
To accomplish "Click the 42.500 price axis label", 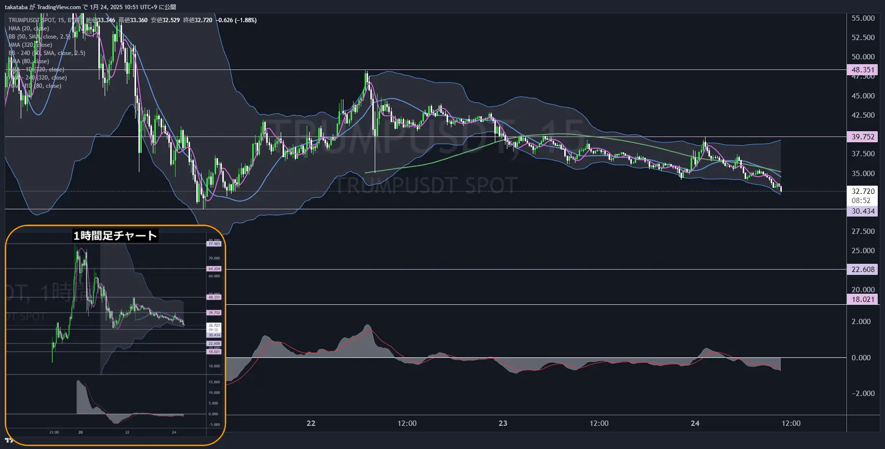I will click(863, 115).
